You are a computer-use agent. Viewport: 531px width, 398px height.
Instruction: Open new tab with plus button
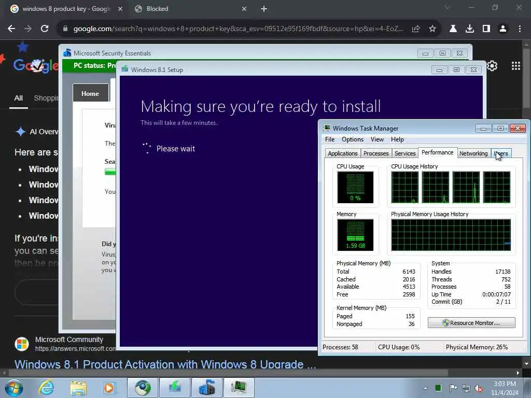(x=264, y=9)
